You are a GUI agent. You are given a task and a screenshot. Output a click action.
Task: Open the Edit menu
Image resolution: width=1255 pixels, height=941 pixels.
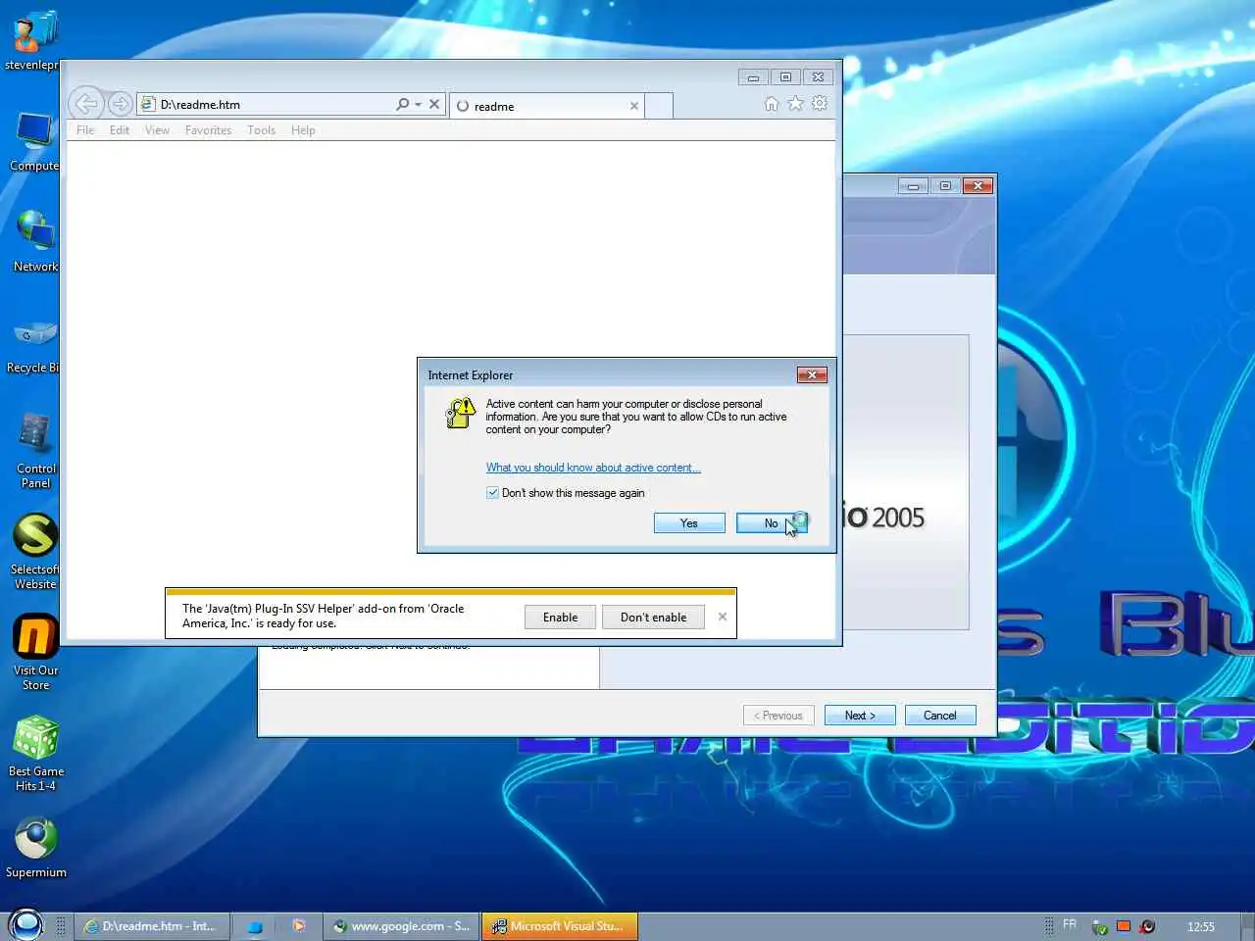pos(120,130)
